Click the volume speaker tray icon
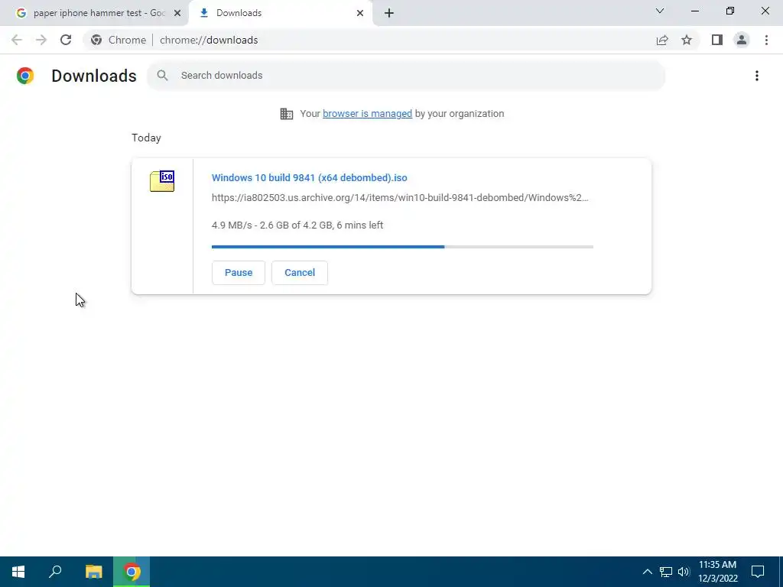The height and width of the screenshot is (587, 783). (684, 572)
